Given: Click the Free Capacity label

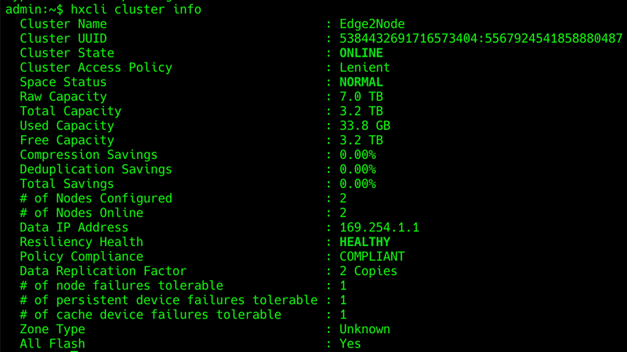Looking at the screenshot, I should [67, 140].
